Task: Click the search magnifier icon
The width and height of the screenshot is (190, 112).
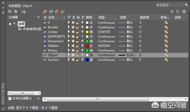Action: pos(186,5)
